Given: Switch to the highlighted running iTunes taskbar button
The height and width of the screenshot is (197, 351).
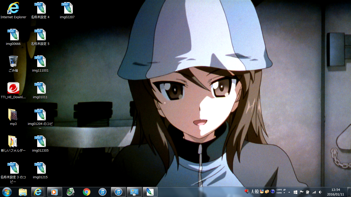Looking at the screenshot, I should pos(118,192).
